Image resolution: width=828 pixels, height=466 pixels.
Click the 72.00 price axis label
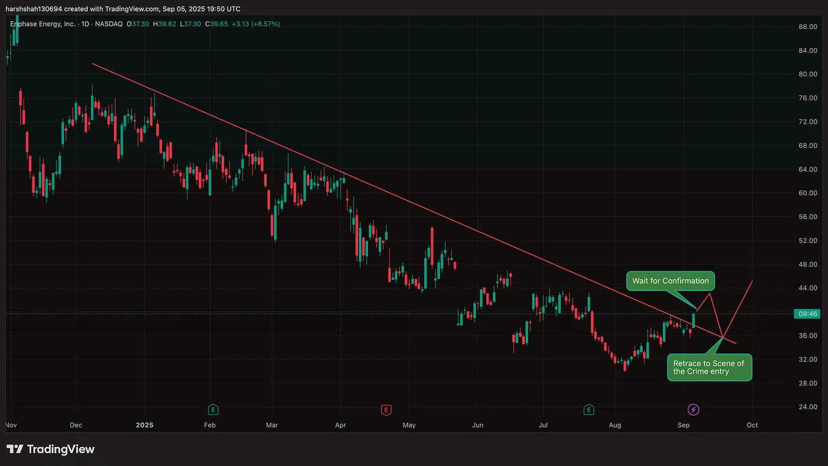807,122
